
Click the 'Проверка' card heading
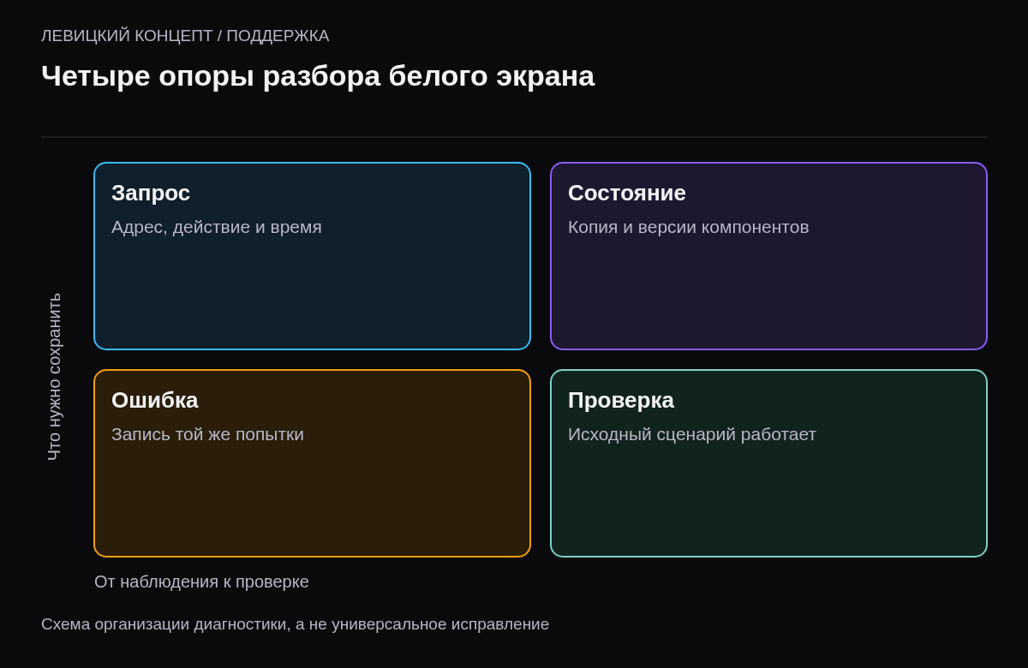click(x=621, y=400)
